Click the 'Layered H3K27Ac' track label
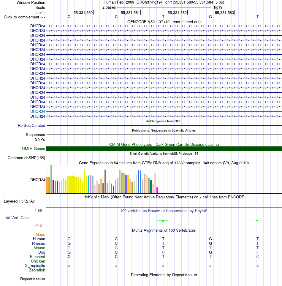This screenshot has height=286, width=282. click(x=19, y=201)
